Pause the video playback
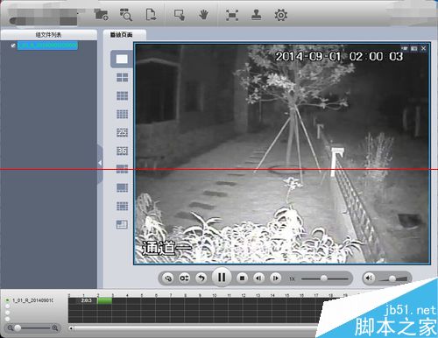This screenshot has width=438, height=338. (222, 278)
